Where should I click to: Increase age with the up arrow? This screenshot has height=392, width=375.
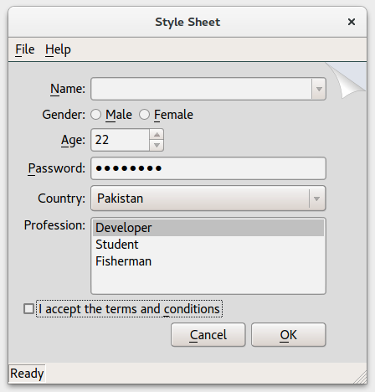click(x=157, y=135)
